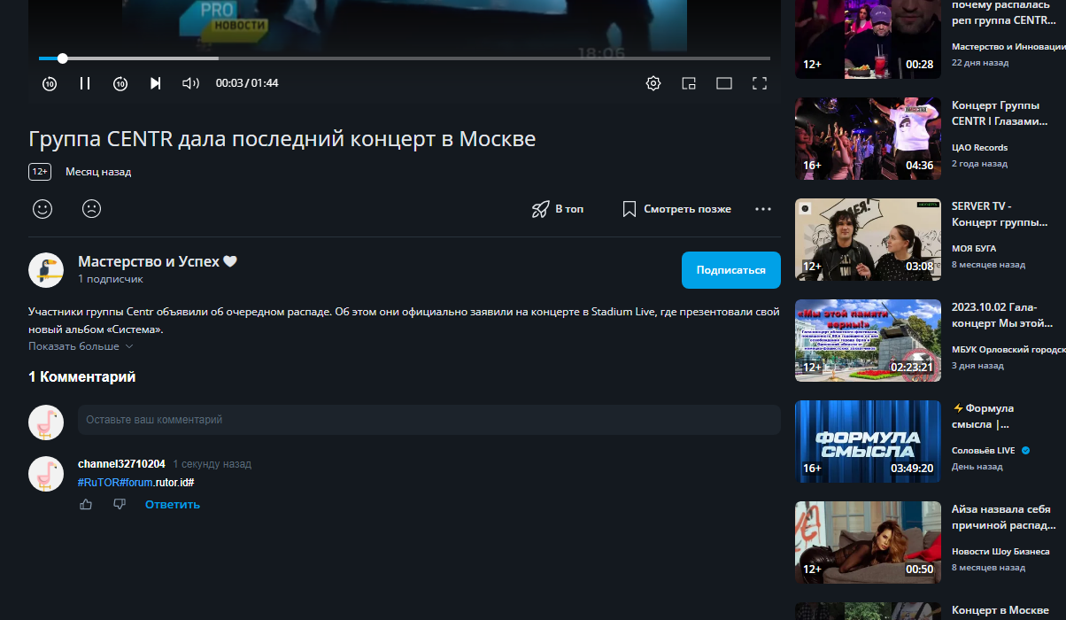Open ЦАО Records channel
This screenshot has width=1066, height=620.
pyautogui.click(x=979, y=148)
